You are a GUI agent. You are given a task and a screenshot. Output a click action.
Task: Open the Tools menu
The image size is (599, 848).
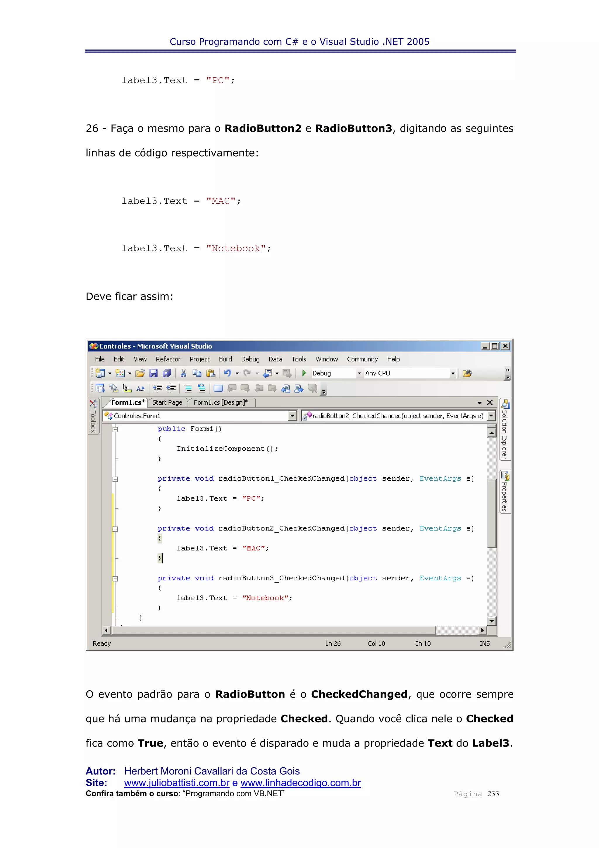[299, 359]
